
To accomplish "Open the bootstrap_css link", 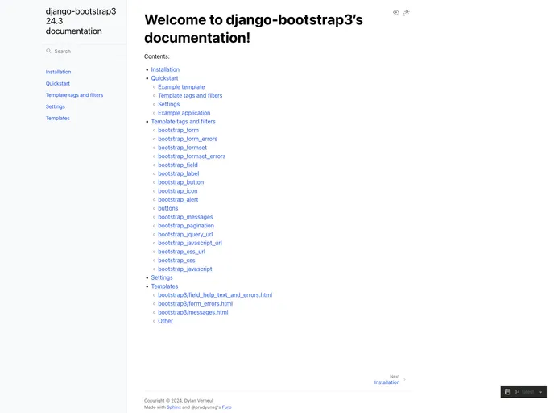I will (176, 260).
